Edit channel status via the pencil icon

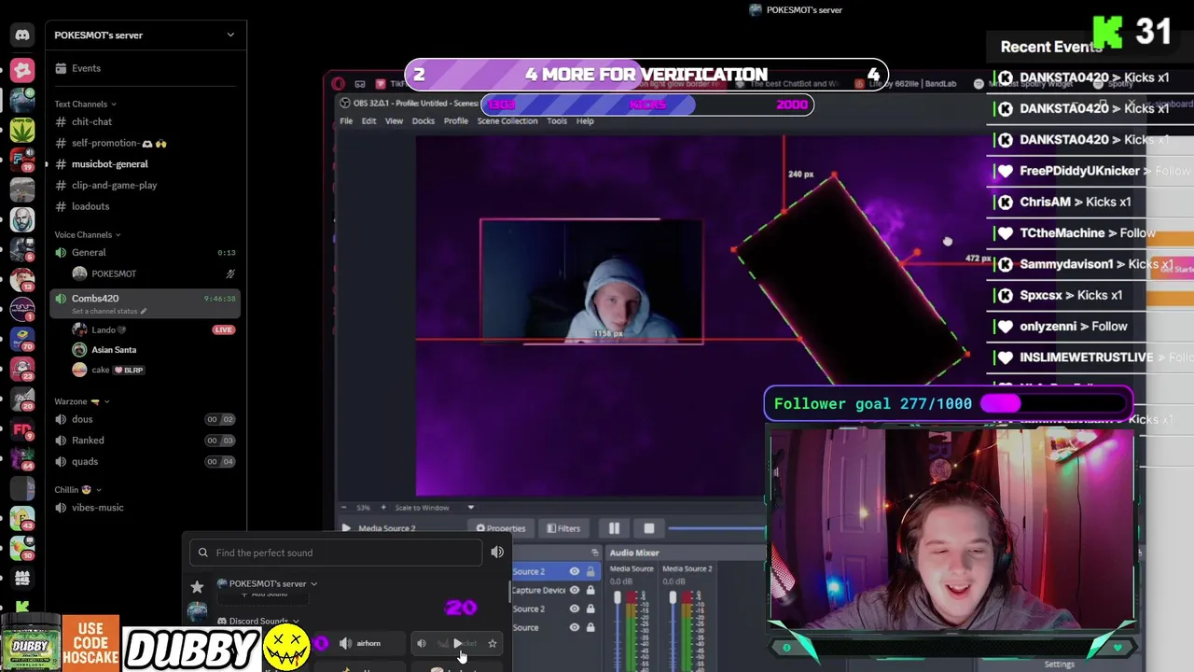143,311
